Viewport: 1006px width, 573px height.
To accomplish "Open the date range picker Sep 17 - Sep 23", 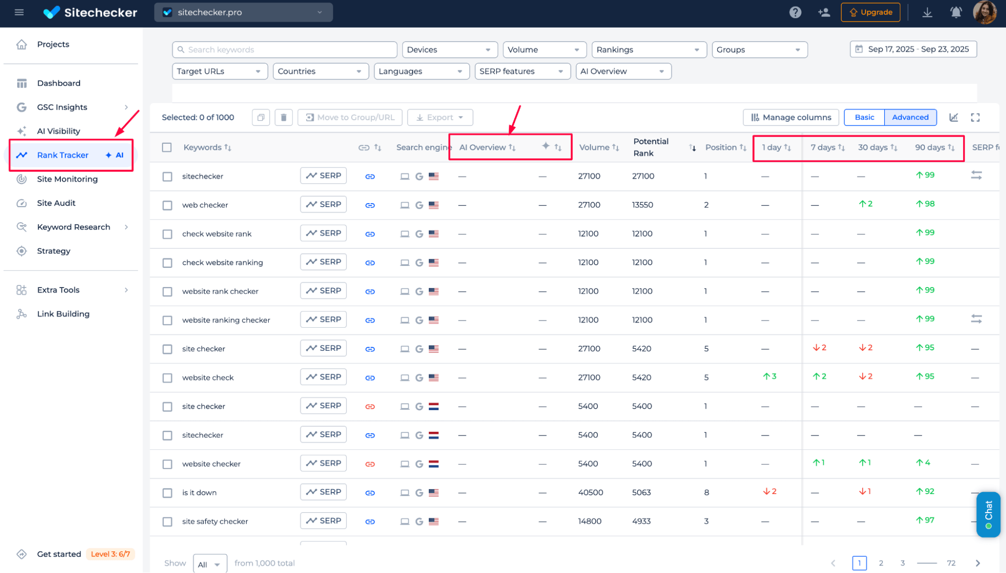I will click(913, 49).
